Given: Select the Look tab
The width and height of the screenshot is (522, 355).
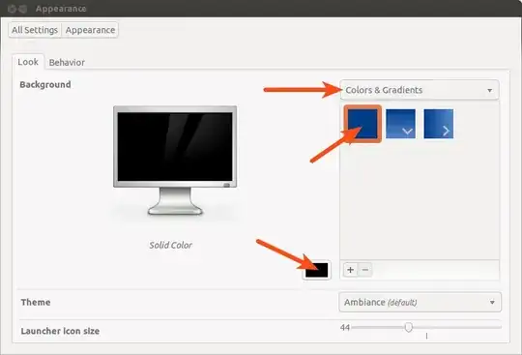Looking at the screenshot, I should [28, 62].
